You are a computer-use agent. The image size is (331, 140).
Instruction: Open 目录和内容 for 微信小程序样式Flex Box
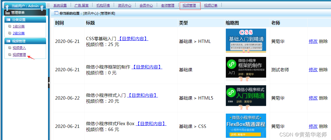pyautogui.click(x=151, y=124)
